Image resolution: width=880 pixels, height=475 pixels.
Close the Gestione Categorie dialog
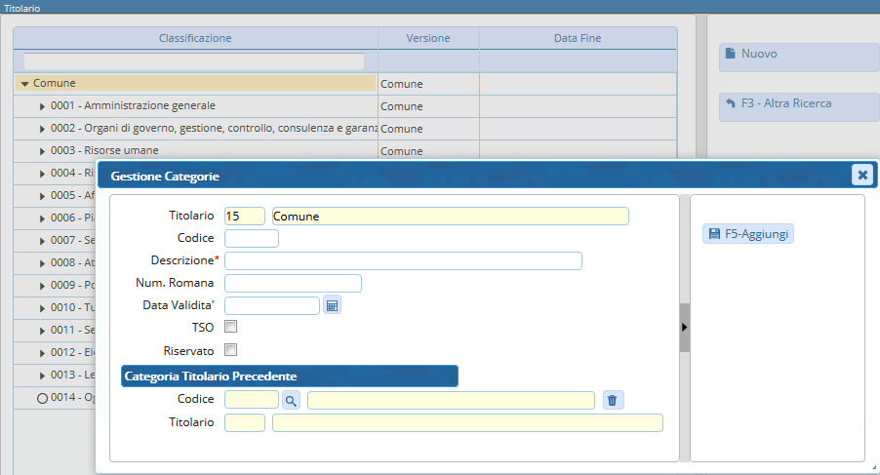click(x=860, y=175)
